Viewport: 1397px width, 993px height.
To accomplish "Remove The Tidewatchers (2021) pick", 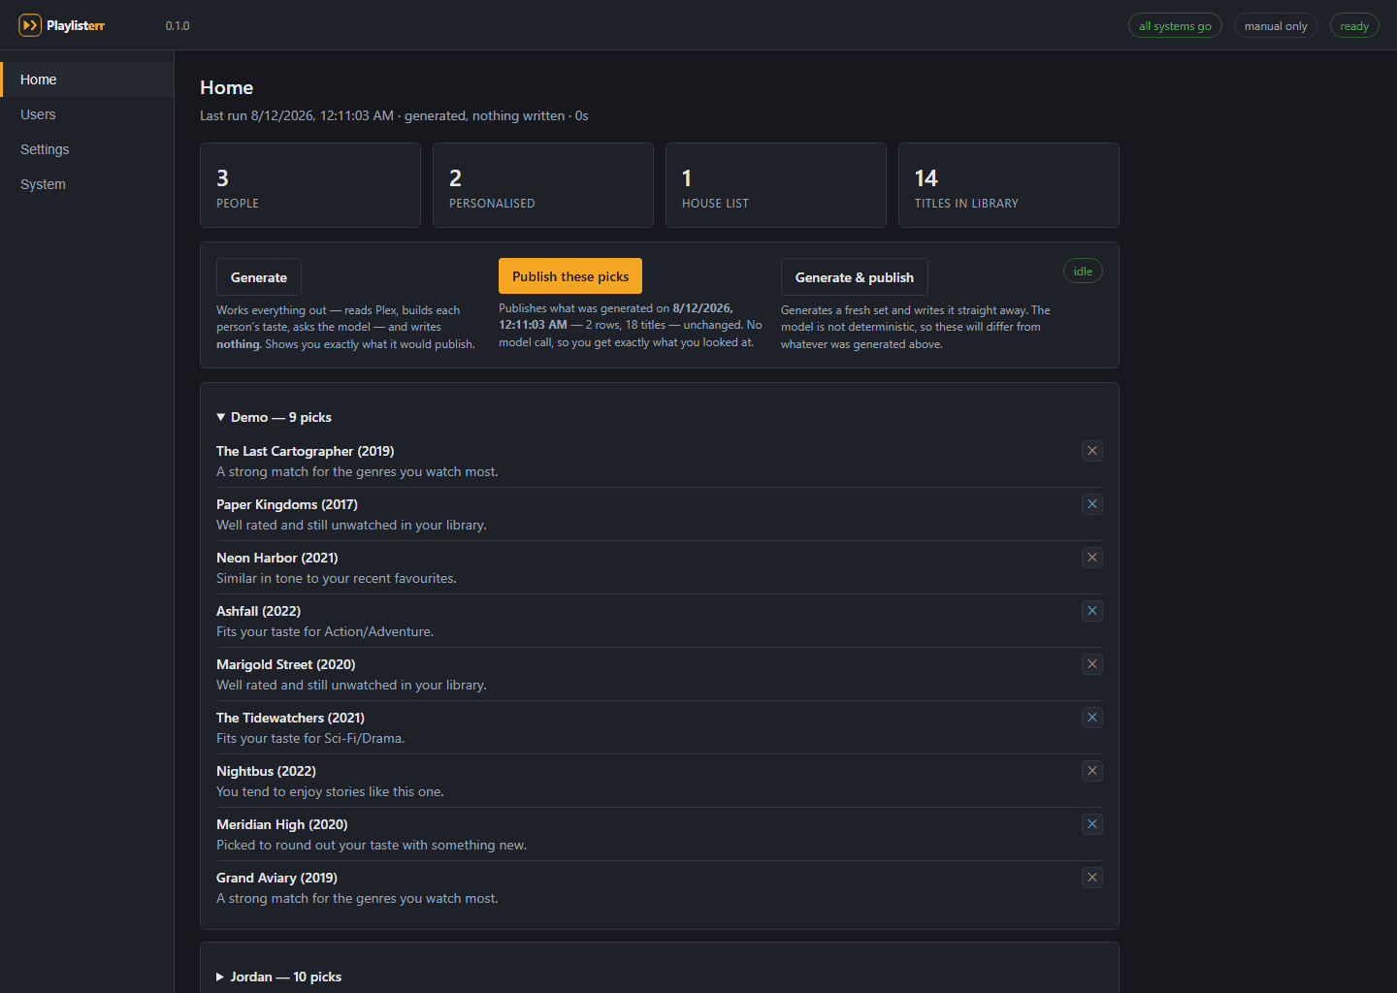I will [1092, 718].
